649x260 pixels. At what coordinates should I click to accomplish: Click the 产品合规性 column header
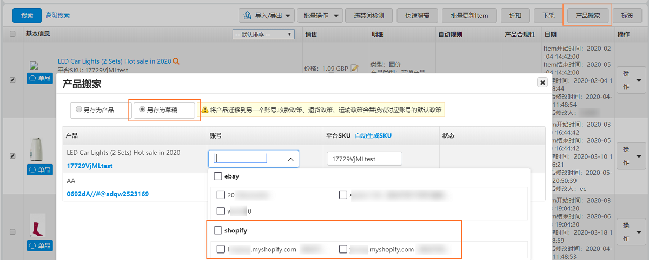(x=520, y=34)
